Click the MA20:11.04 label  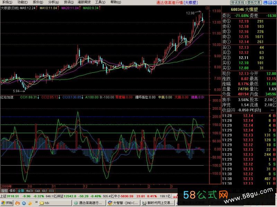click(x=70, y=8)
